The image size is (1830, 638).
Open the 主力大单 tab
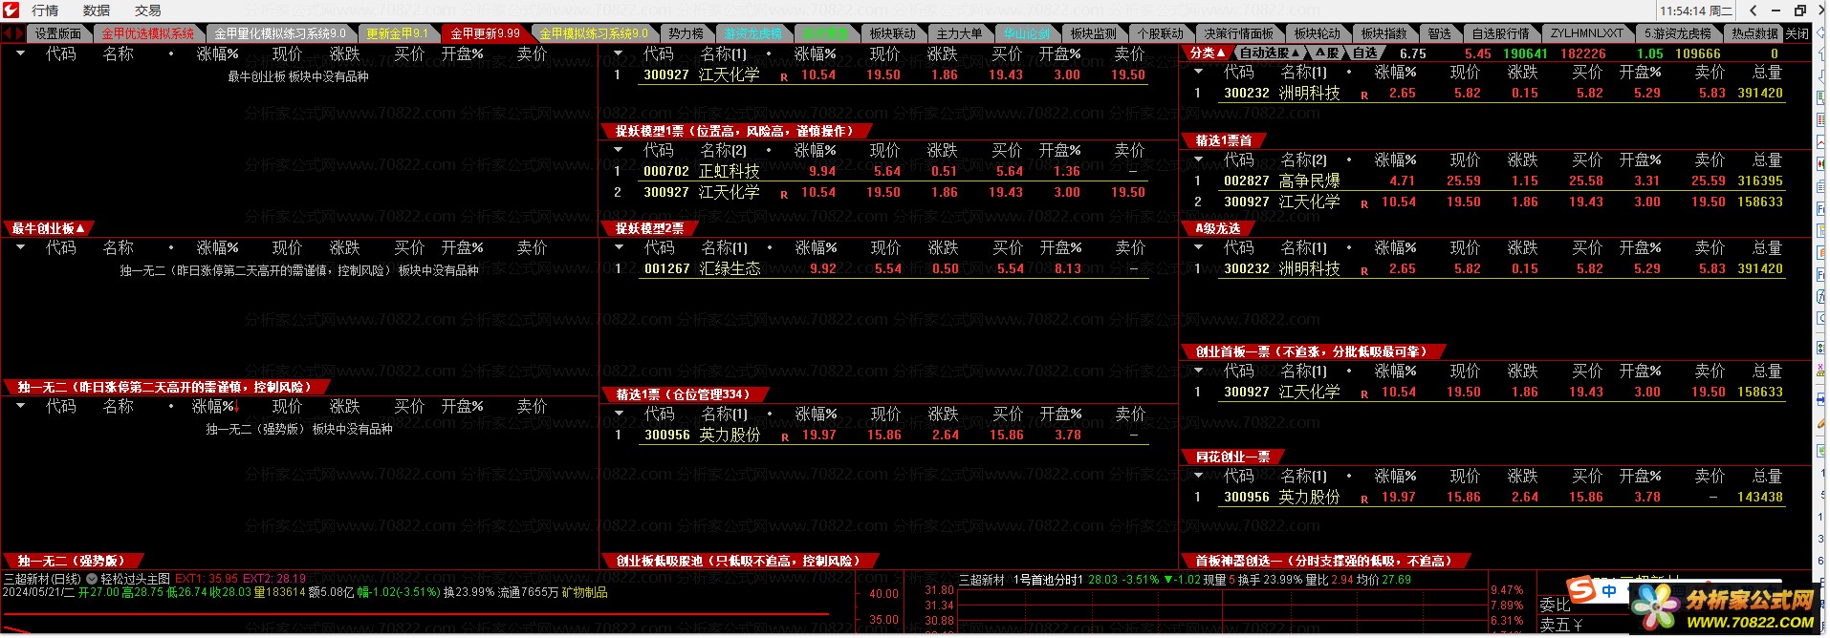[x=959, y=33]
